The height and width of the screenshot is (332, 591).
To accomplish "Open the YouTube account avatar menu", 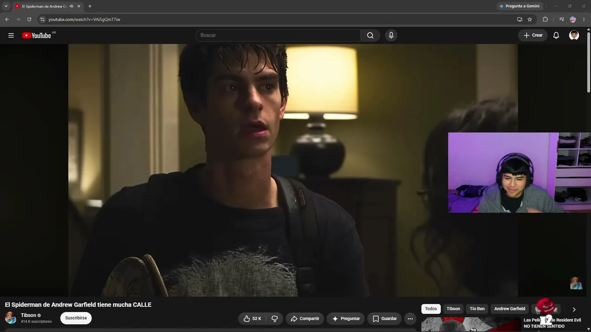I will tap(574, 36).
